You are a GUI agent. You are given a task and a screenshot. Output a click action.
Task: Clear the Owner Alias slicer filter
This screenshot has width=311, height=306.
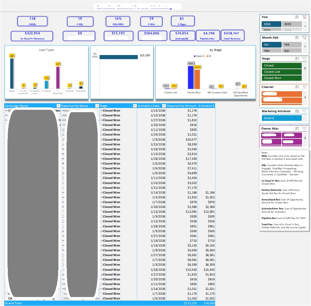(304, 129)
